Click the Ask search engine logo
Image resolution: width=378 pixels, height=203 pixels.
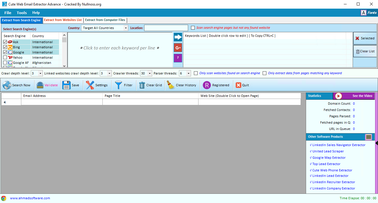(x=10, y=42)
